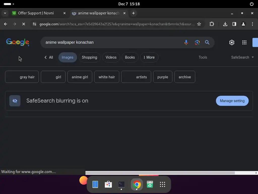Filter images by girl chip
This screenshot has height=194, width=258.
tap(53, 77)
